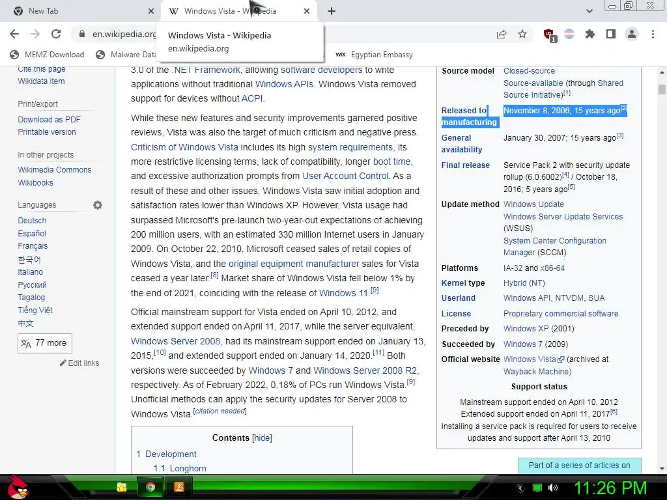Open Download as PDF link

coord(49,120)
